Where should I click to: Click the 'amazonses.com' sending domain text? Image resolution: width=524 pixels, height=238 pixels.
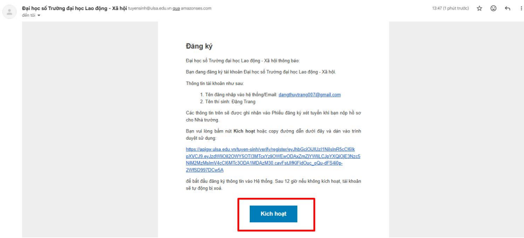[x=196, y=8]
